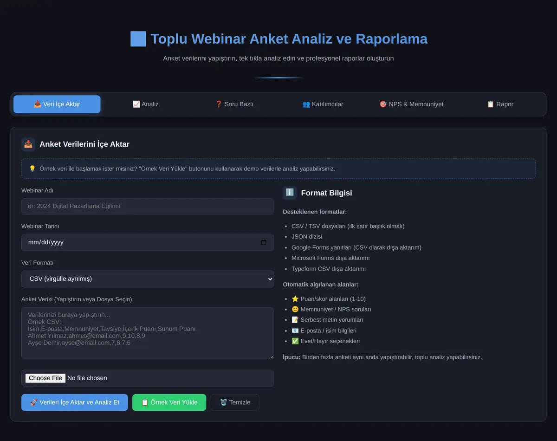
Task: Click the page subtitle about anket verilerini yapıştırın
Action: (278, 58)
